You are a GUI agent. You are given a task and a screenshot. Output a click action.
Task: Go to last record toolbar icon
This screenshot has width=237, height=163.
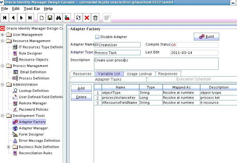[x=30, y=18]
